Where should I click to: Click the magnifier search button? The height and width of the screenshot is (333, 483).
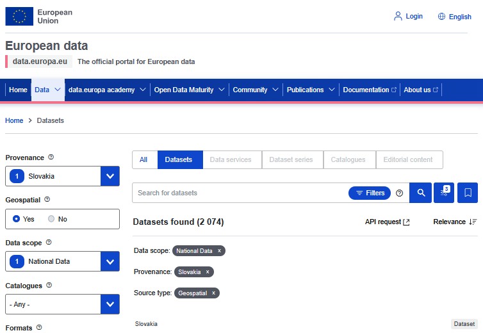[x=420, y=193]
